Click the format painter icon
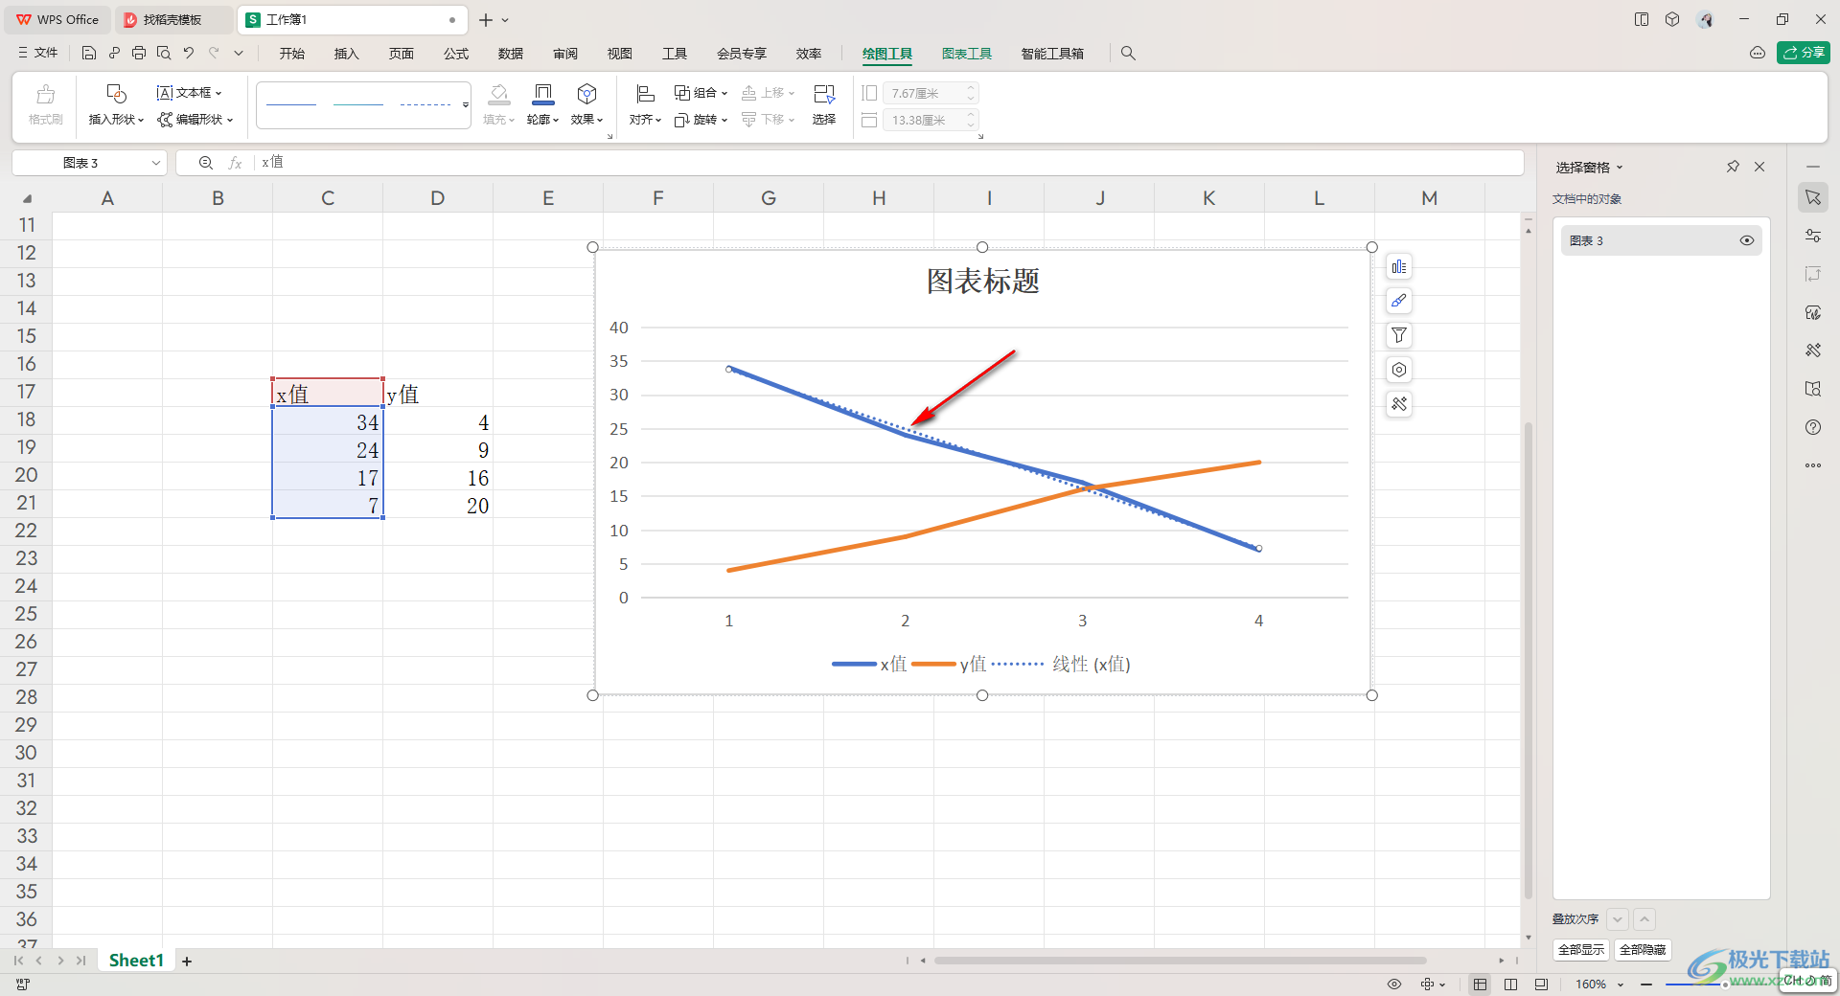The height and width of the screenshot is (996, 1840). click(x=45, y=104)
